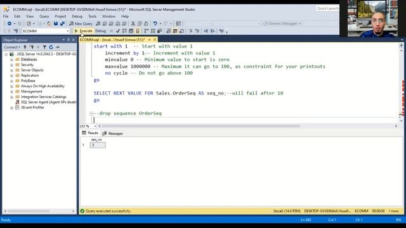Toggle Include Live Query Statistics
This screenshot has height=228, width=406.
click(153, 31)
